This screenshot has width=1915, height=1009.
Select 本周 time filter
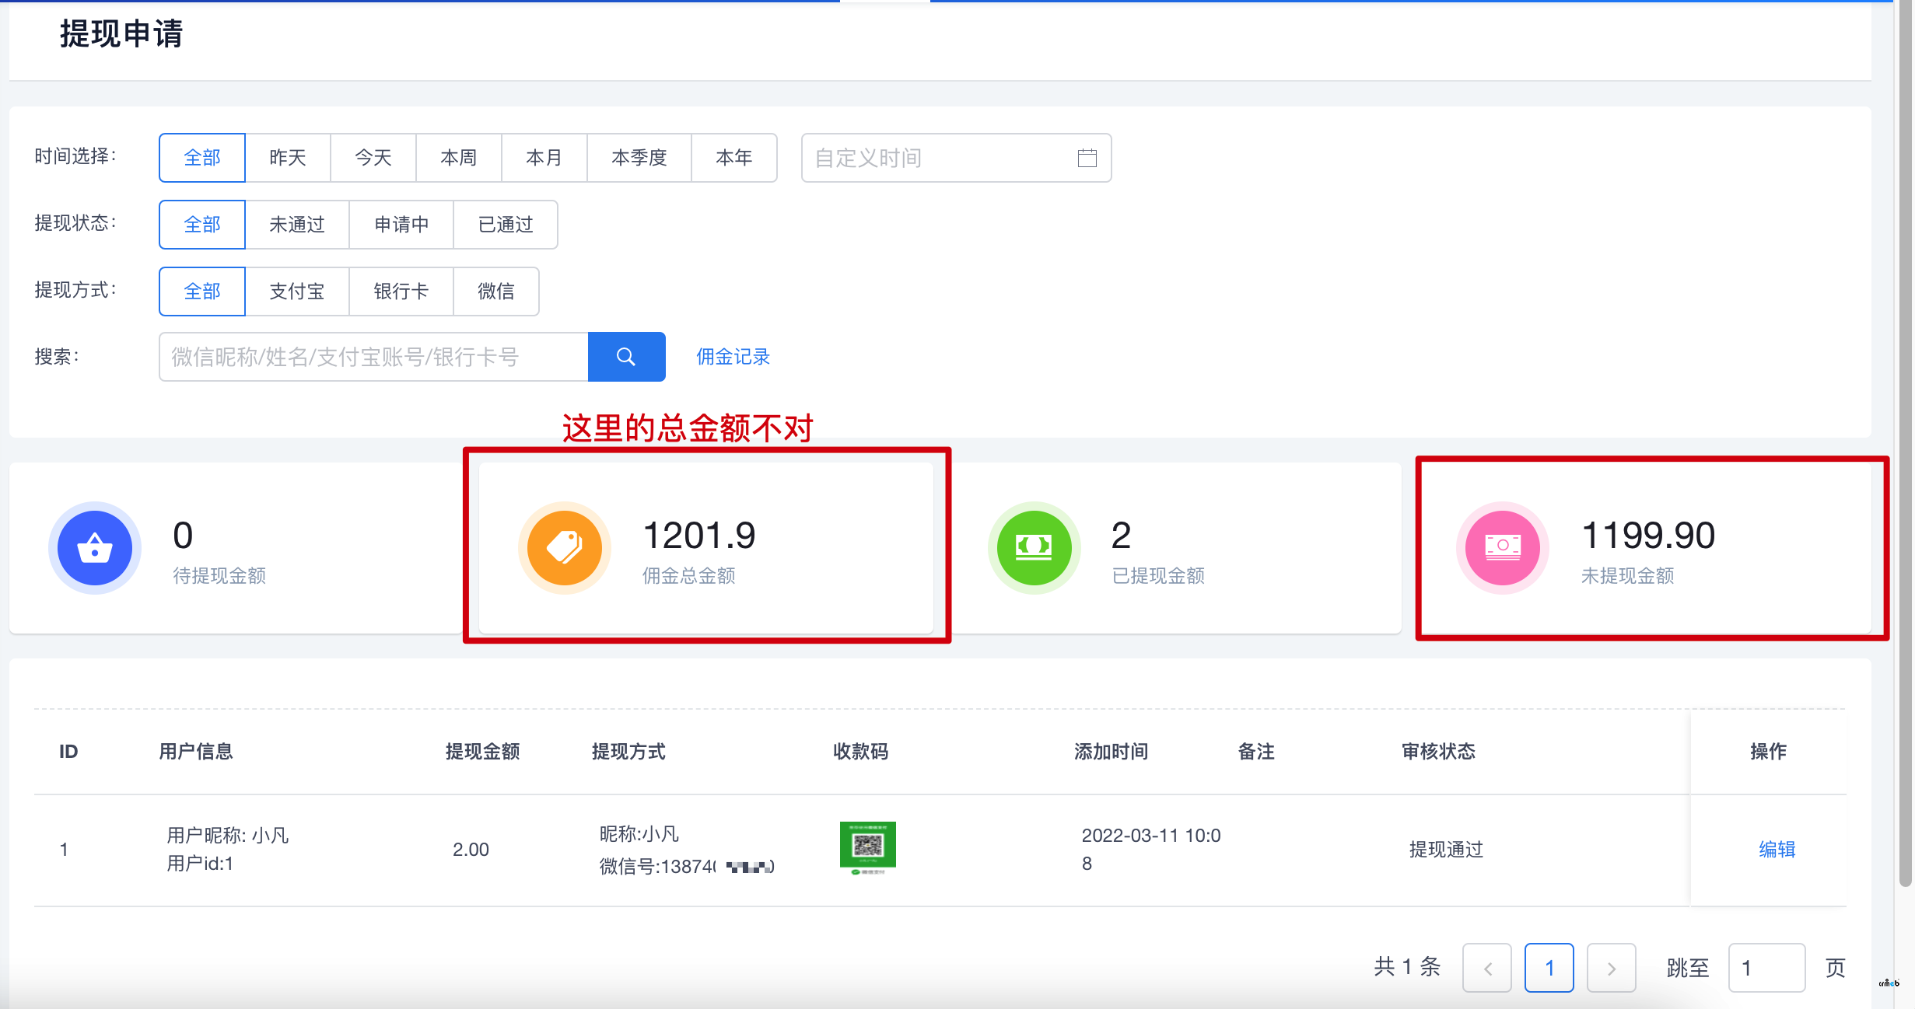(459, 158)
